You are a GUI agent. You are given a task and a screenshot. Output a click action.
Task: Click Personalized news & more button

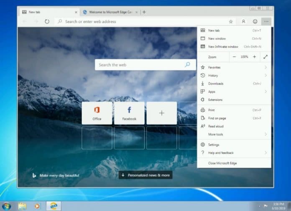[x=145, y=175]
